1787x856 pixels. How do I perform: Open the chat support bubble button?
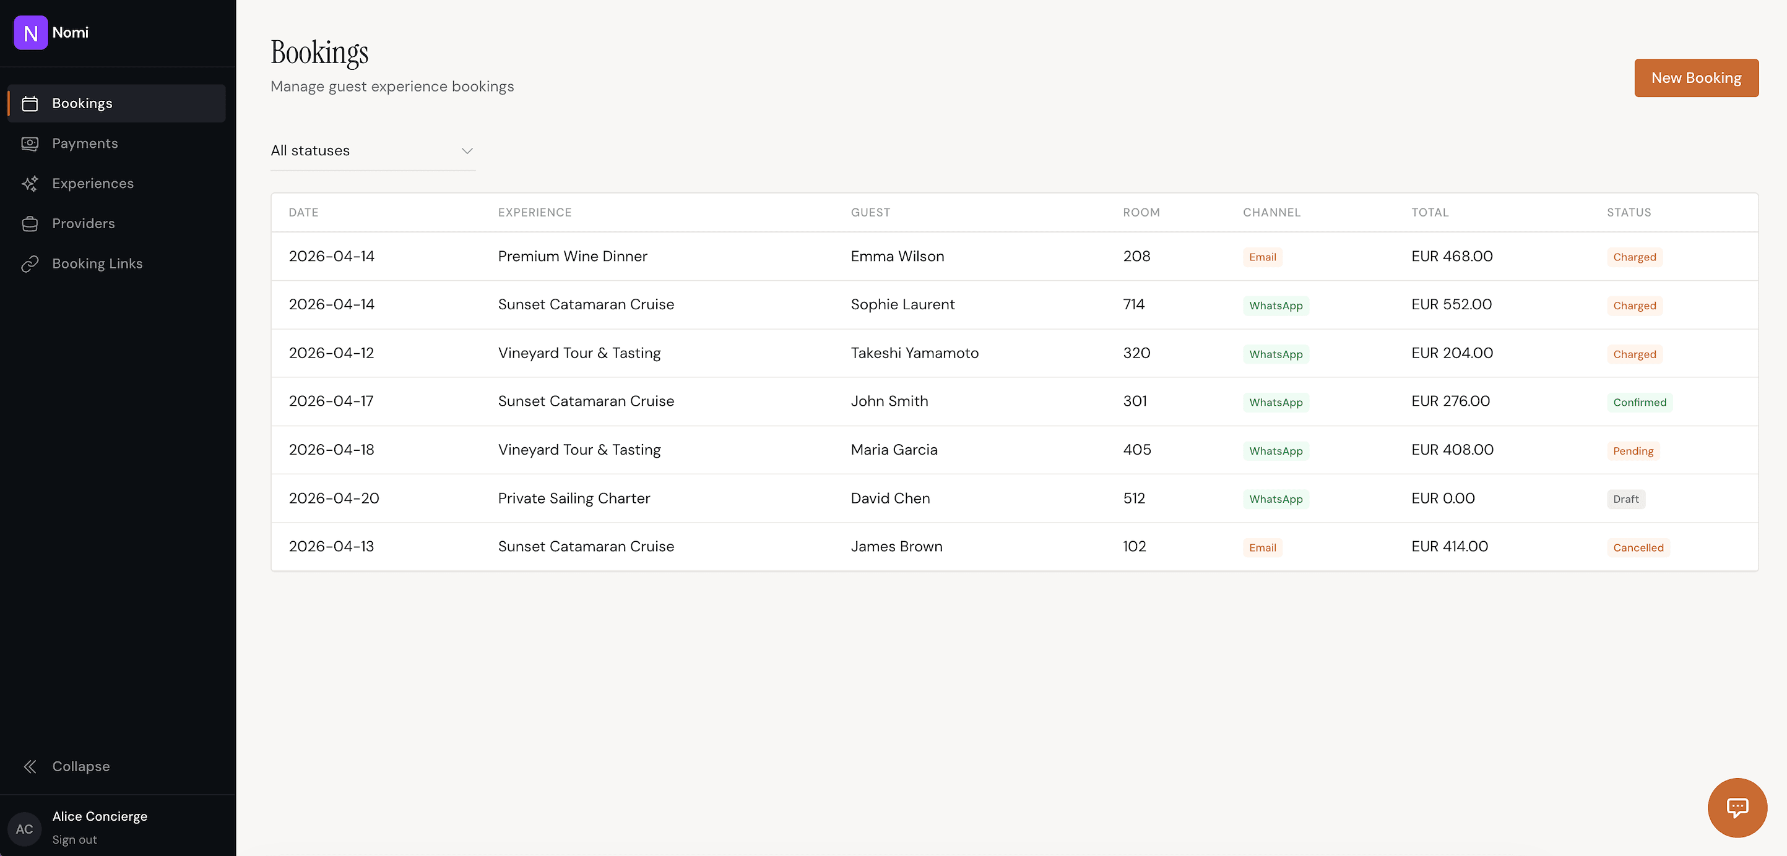pyautogui.click(x=1737, y=808)
